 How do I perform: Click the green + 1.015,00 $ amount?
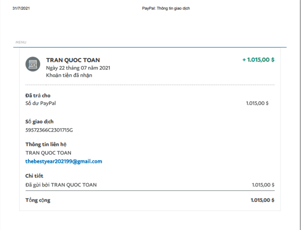click(x=258, y=60)
